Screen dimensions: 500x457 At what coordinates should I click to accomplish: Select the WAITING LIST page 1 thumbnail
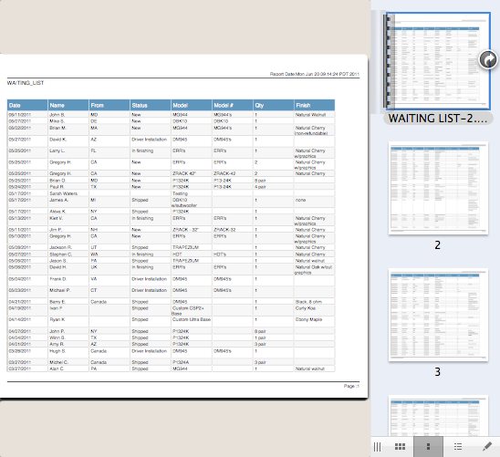pos(436,60)
